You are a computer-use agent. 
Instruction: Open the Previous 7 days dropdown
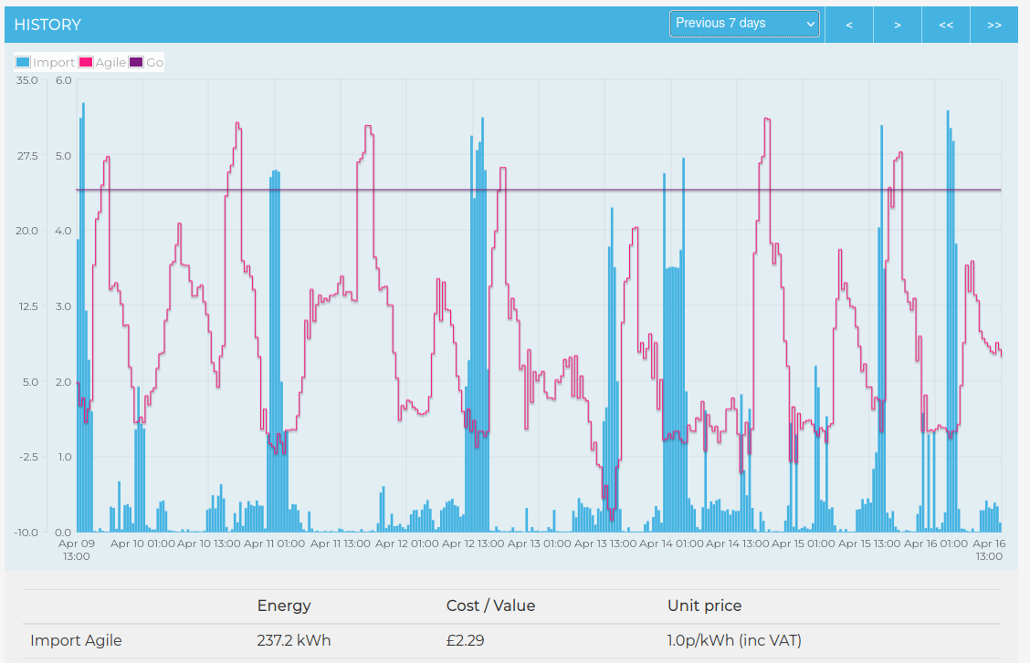click(744, 24)
